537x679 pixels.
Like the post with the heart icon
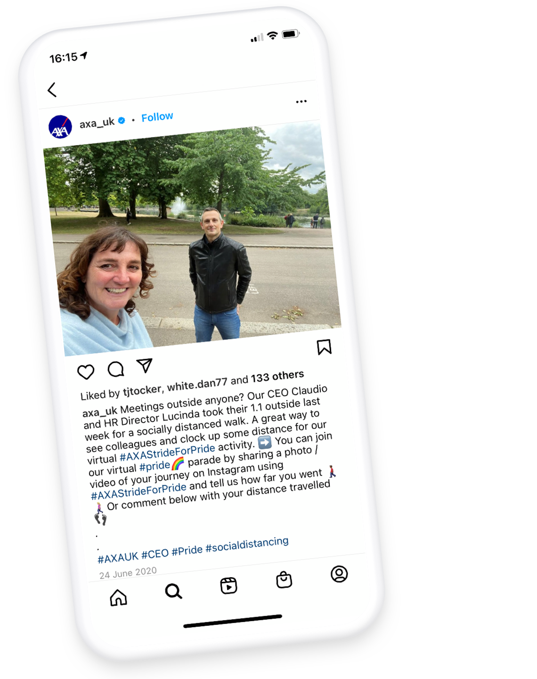pos(86,372)
